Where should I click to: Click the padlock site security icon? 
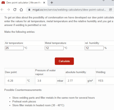pyautogui.click(x=29, y=10)
